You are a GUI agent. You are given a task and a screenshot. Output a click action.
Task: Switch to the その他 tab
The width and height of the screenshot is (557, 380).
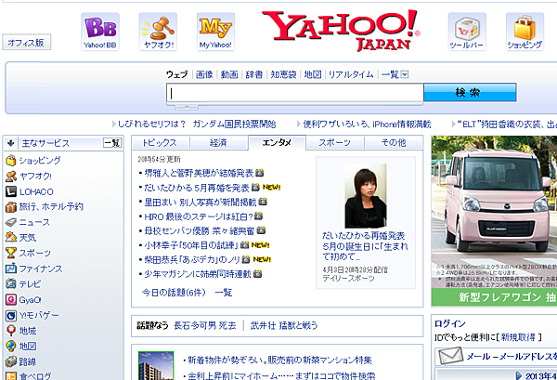tap(394, 143)
